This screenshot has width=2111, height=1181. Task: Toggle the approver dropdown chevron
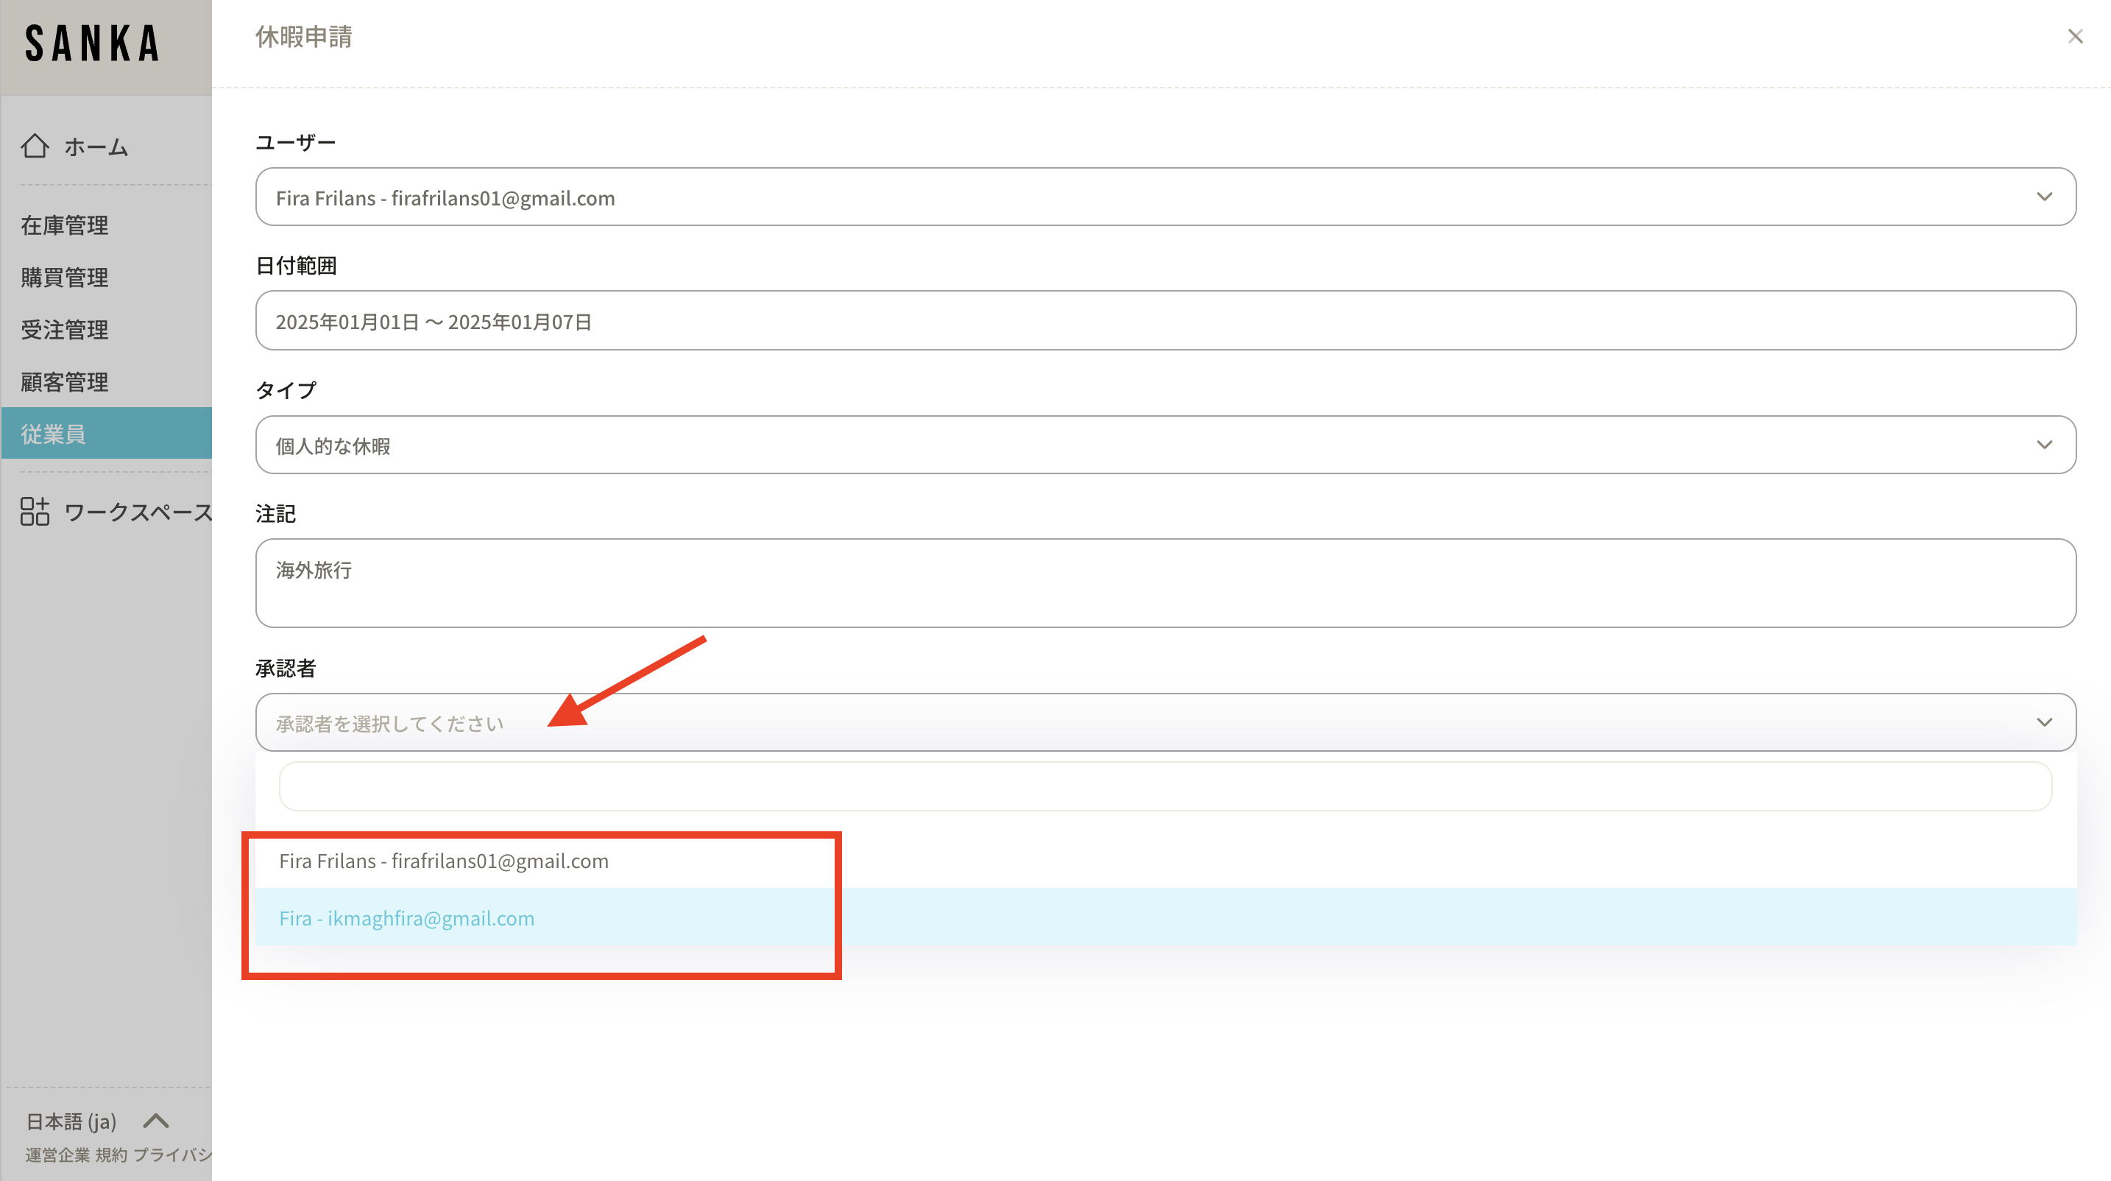click(2044, 723)
